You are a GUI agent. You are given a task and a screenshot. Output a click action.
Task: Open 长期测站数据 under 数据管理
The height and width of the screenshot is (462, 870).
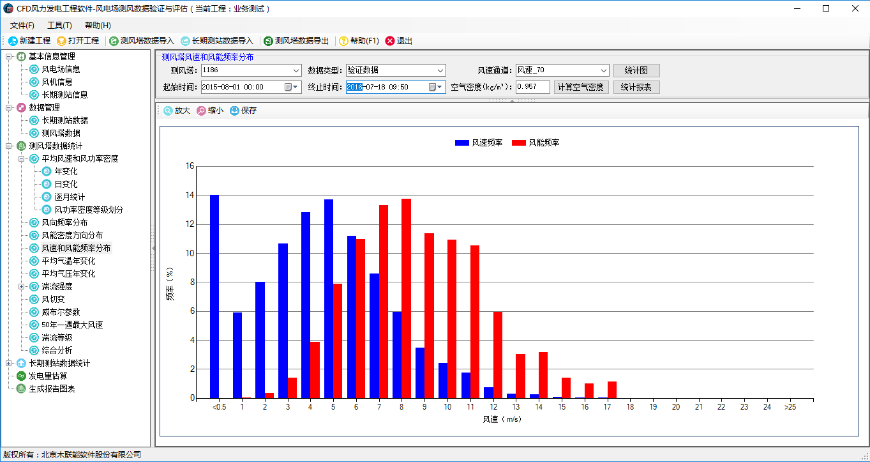point(64,120)
